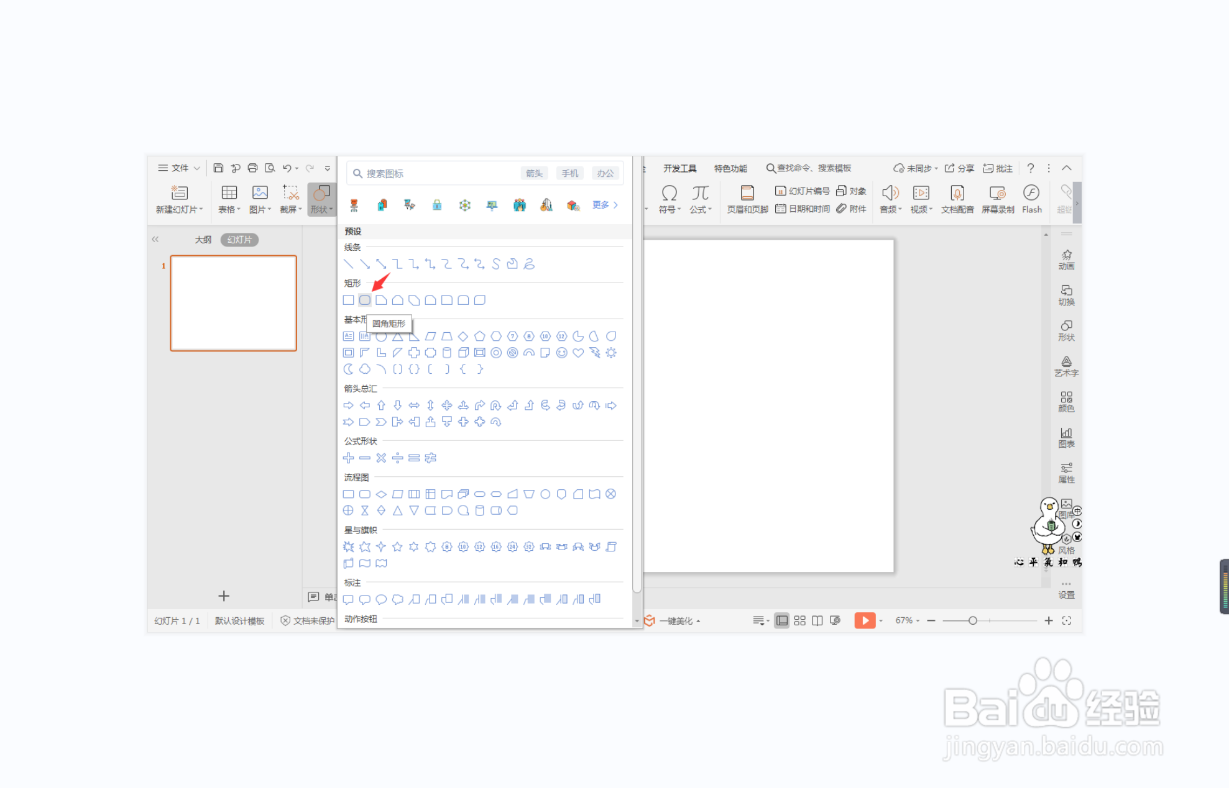Click the 批注 comment button
This screenshot has height=788, width=1229.
pos(997,168)
